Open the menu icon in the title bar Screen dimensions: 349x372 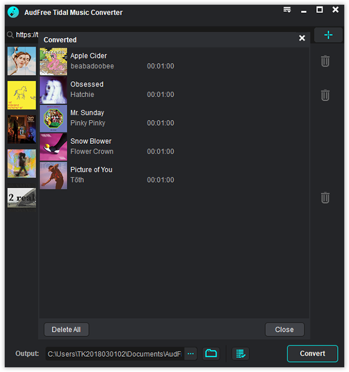coord(287,10)
